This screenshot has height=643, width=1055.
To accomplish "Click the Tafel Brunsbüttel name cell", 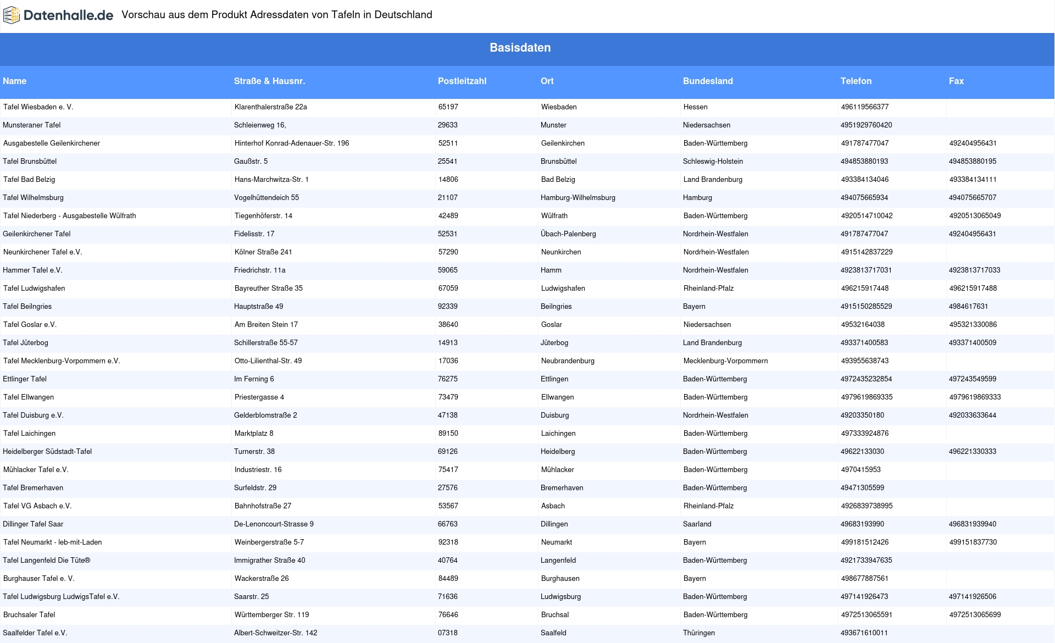I will [x=30, y=162].
